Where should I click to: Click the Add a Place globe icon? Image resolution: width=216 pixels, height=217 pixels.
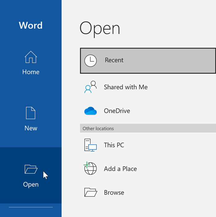(90, 169)
